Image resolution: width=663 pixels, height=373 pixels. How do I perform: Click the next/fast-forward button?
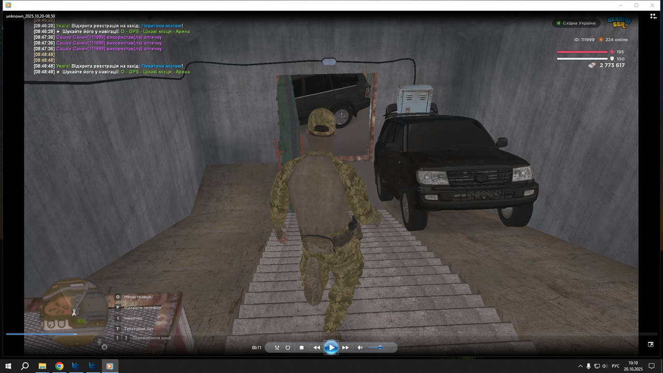pyautogui.click(x=345, y=348)
